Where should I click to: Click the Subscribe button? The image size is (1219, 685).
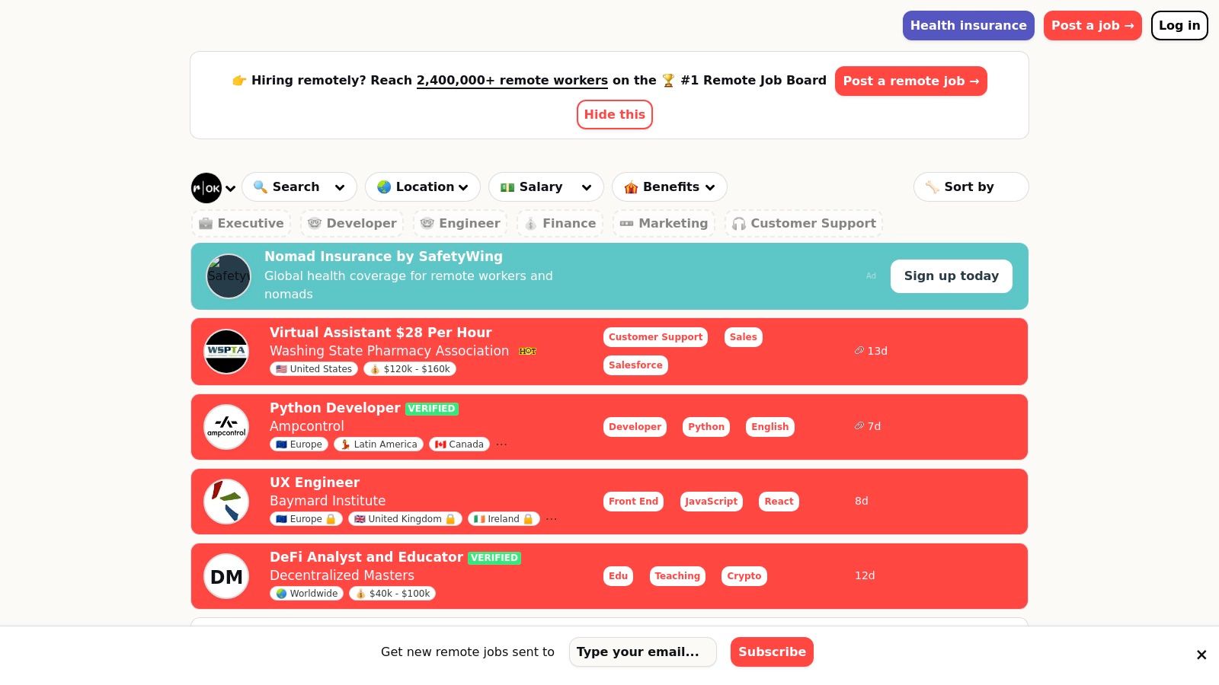pos(772,652)
